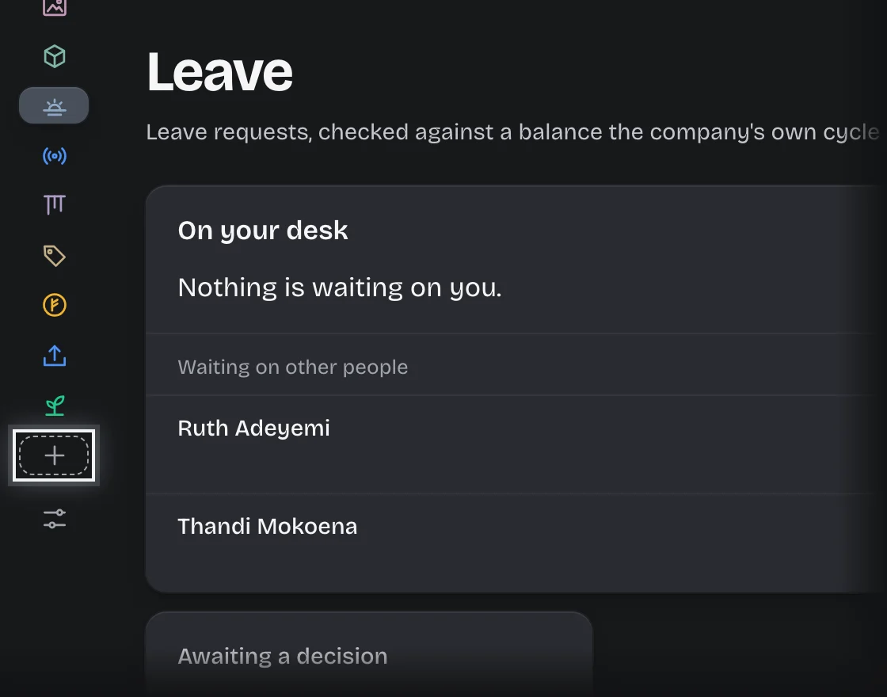This screenshot has height=697, width=887.
Task: Open Ruth Adeyemi's leave request row
Action: point(516,444)
